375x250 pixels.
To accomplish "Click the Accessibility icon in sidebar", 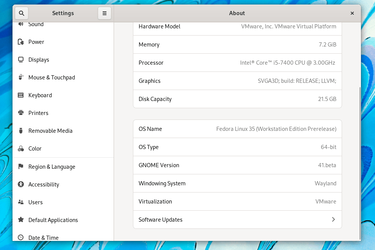I will [21, 185].
